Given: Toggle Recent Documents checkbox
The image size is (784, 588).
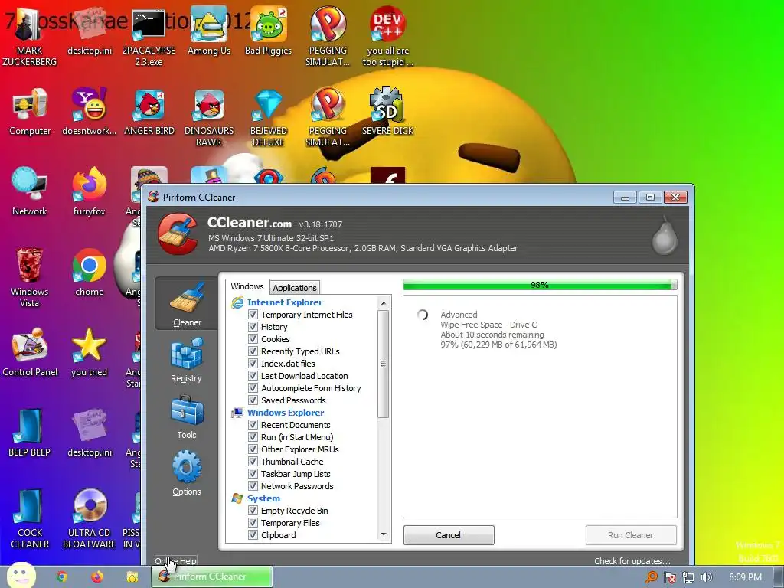Looking at the screenshot, I should (x=253, y=424).
